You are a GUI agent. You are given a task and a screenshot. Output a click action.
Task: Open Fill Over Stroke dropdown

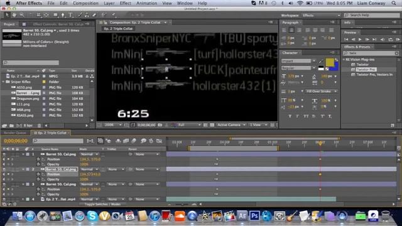321,92
